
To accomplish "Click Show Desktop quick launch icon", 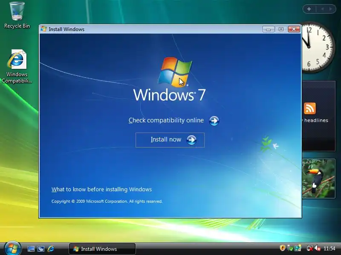I will pyautogui.click(x=31, y=249).
